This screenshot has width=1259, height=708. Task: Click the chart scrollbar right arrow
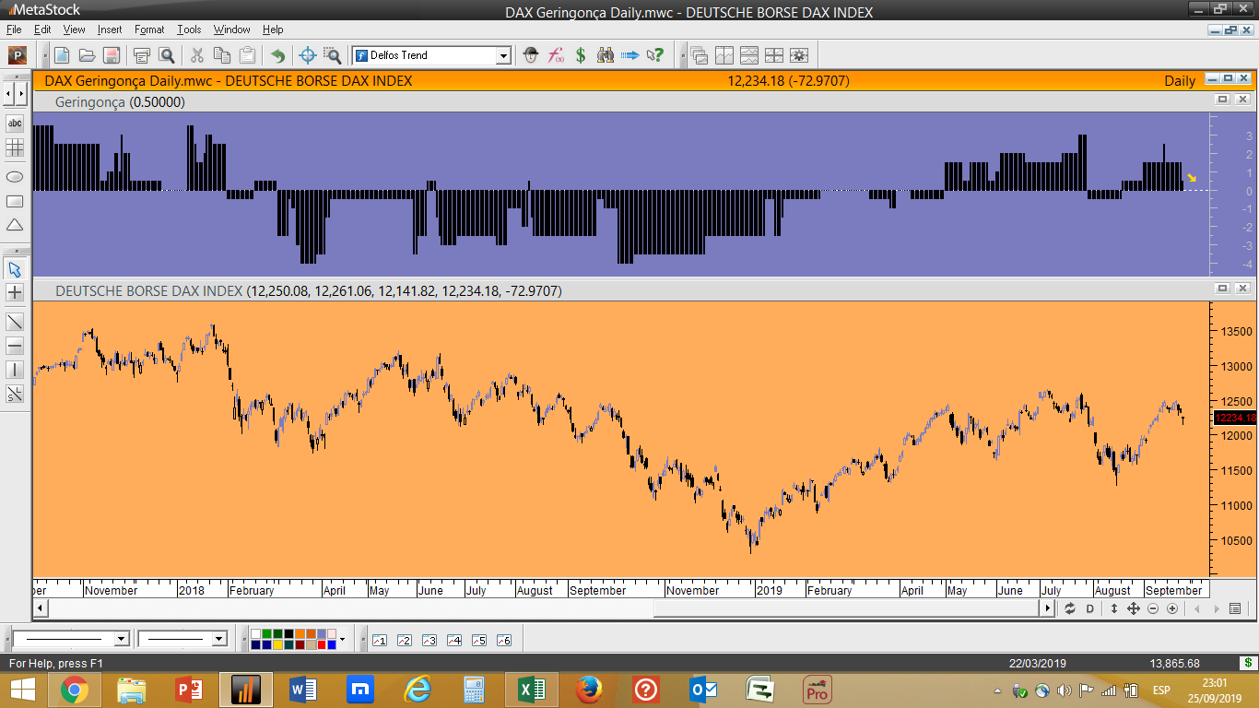[1048, 608]
